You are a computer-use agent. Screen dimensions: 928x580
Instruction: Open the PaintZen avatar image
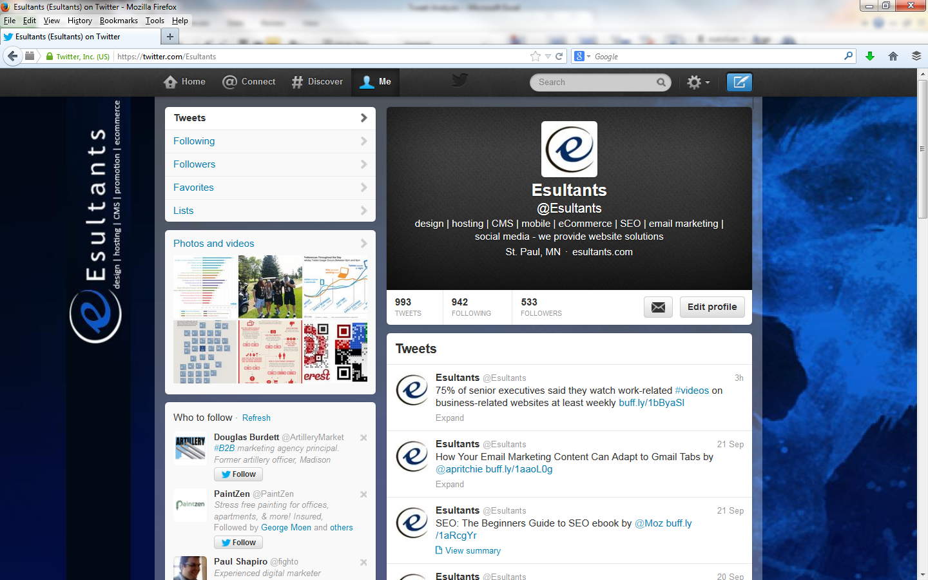click(x=190, y=505)
